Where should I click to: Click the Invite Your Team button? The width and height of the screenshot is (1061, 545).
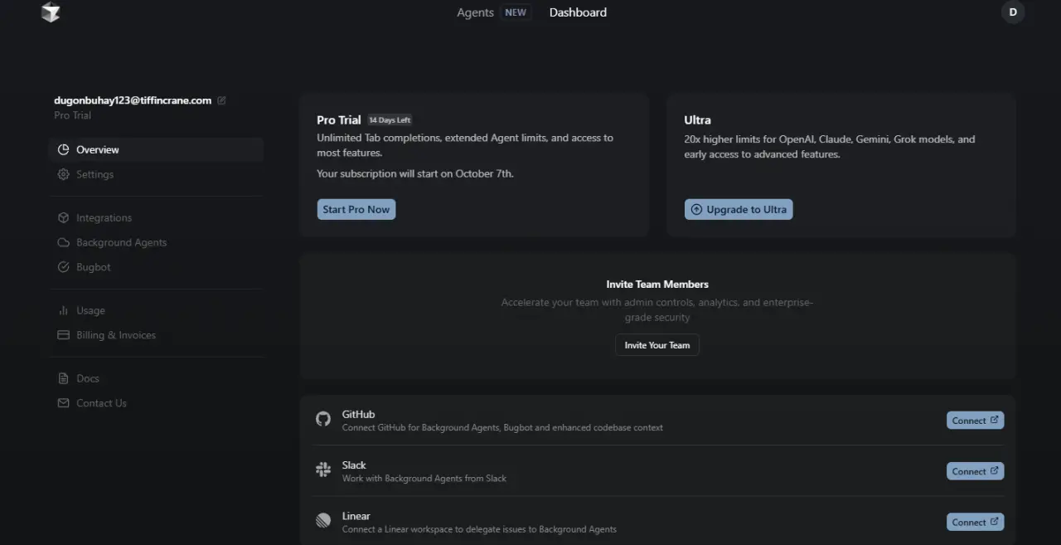(x=657, y=345)
